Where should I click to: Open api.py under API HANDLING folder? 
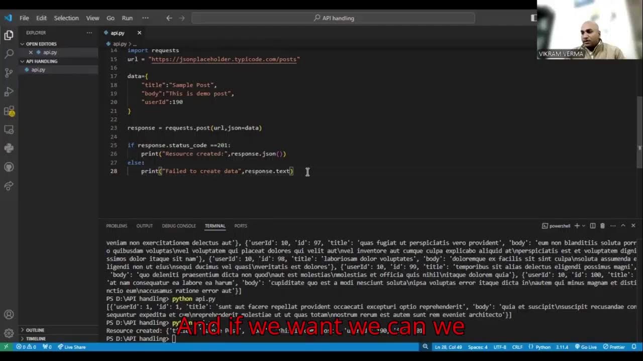[x=38, y=70]
